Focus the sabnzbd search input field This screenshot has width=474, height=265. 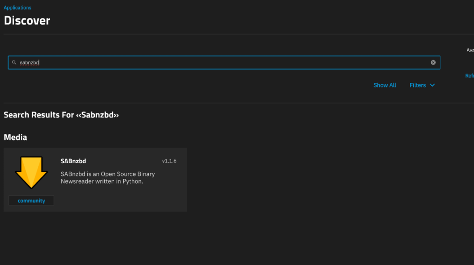pos(224,62)
